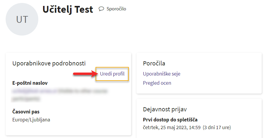Open the Uporabniške seje report
This screenshot has width=265, height=138.
(x=161, y=74)
